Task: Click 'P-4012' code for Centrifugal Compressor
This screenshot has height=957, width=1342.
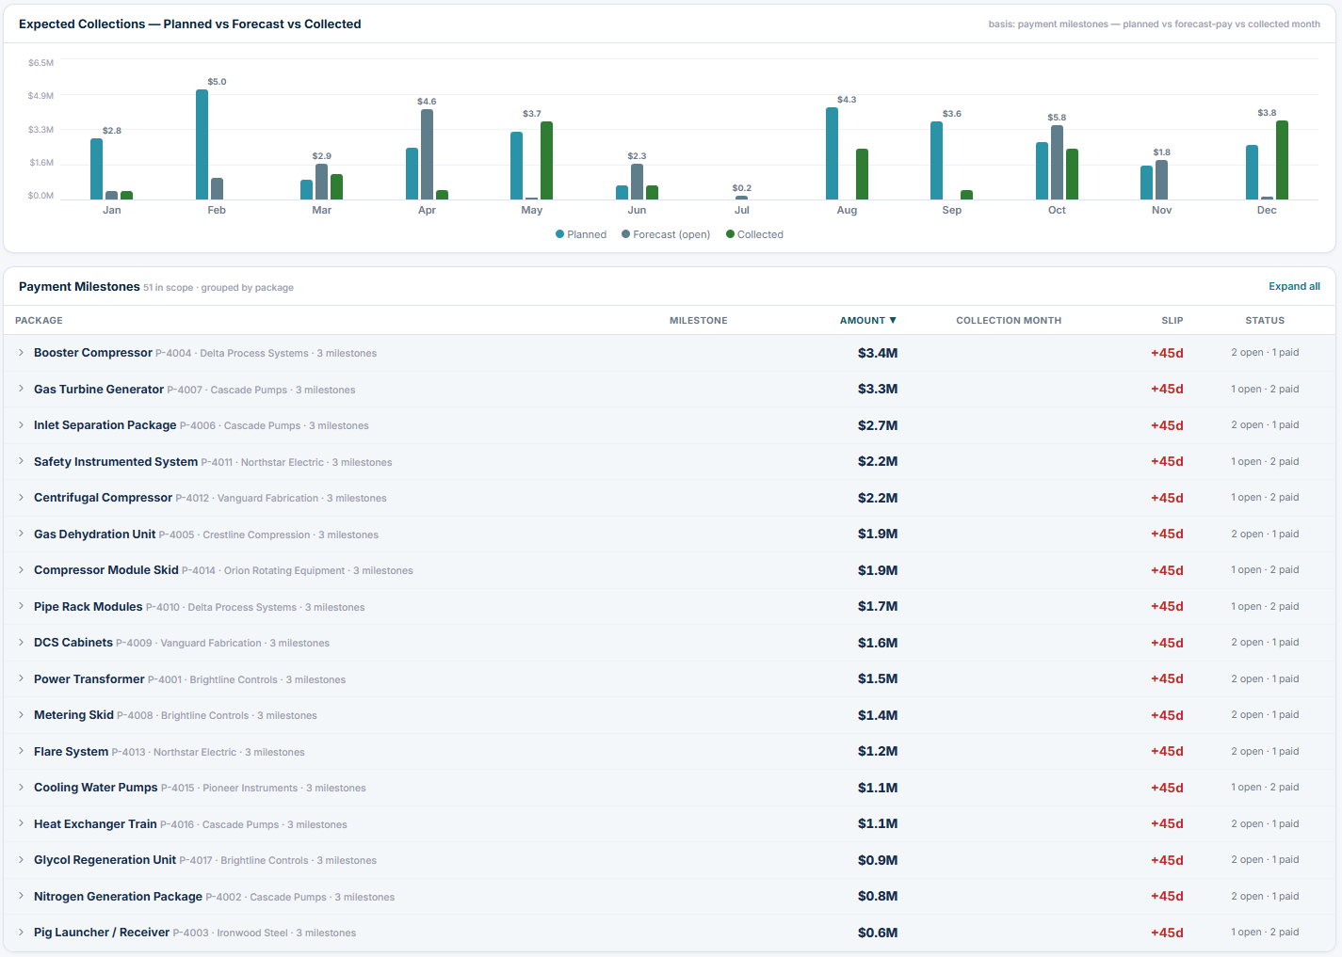Action: [192, 499]
